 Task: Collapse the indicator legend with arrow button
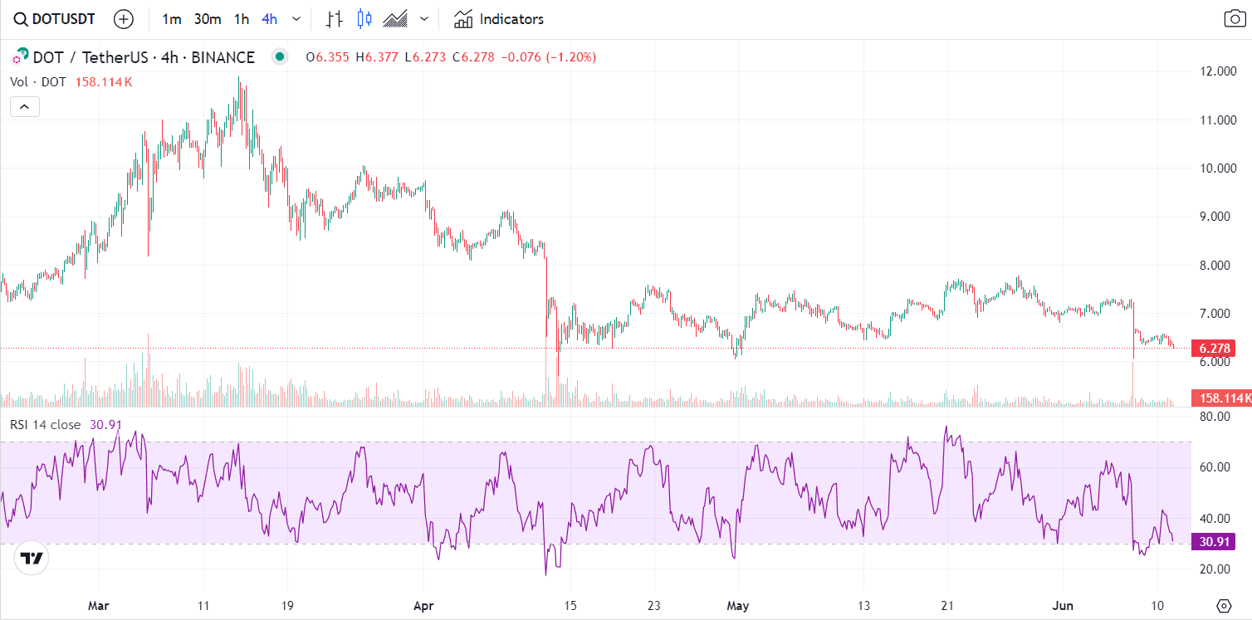pos(25,106)
